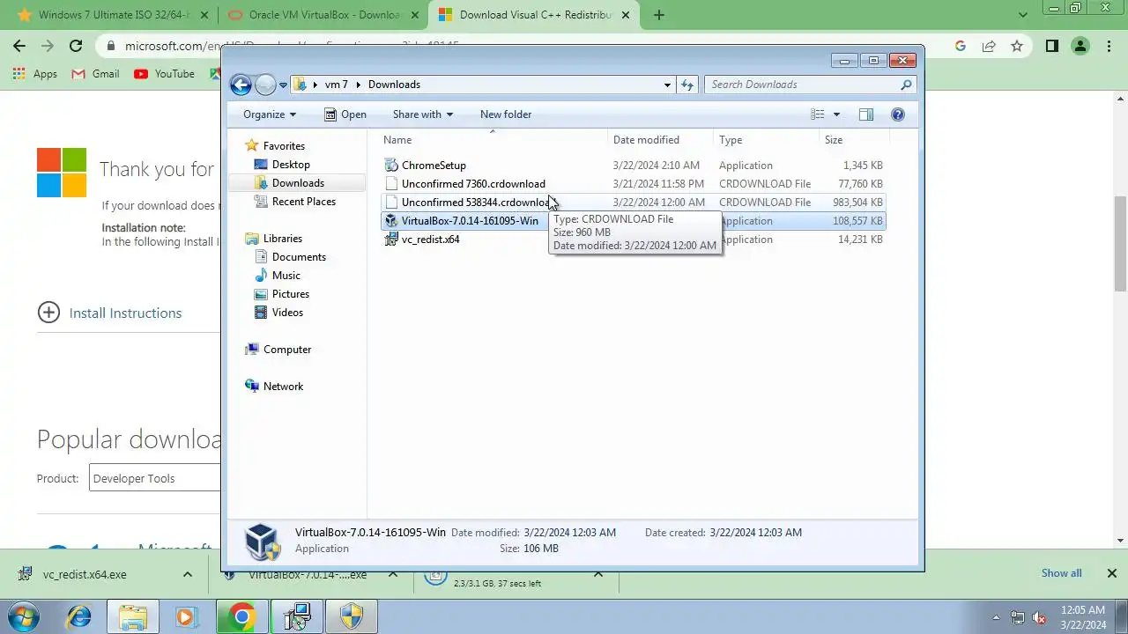Sort by Date modified column
Image resolution: width=1128 pixels, height=634 pixels.
tap(660, 140)
